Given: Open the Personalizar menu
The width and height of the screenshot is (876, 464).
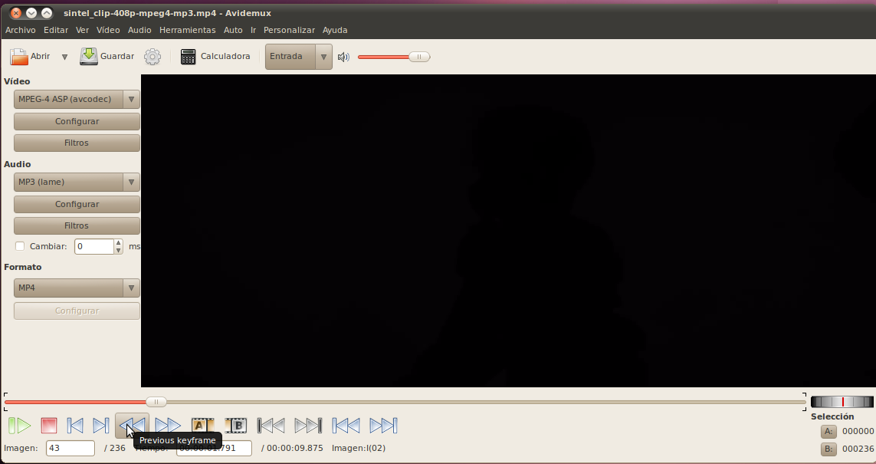Looking at the screenshot, I should [289, 30].
